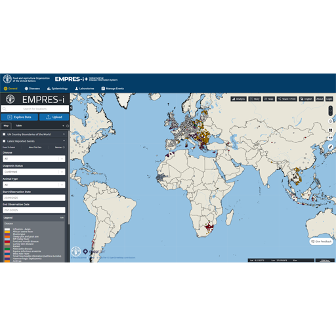This screenshot has height=336, width=336.
Task: Open the workbench dropdown arrow near Table
Action: [x=63, y=126]
